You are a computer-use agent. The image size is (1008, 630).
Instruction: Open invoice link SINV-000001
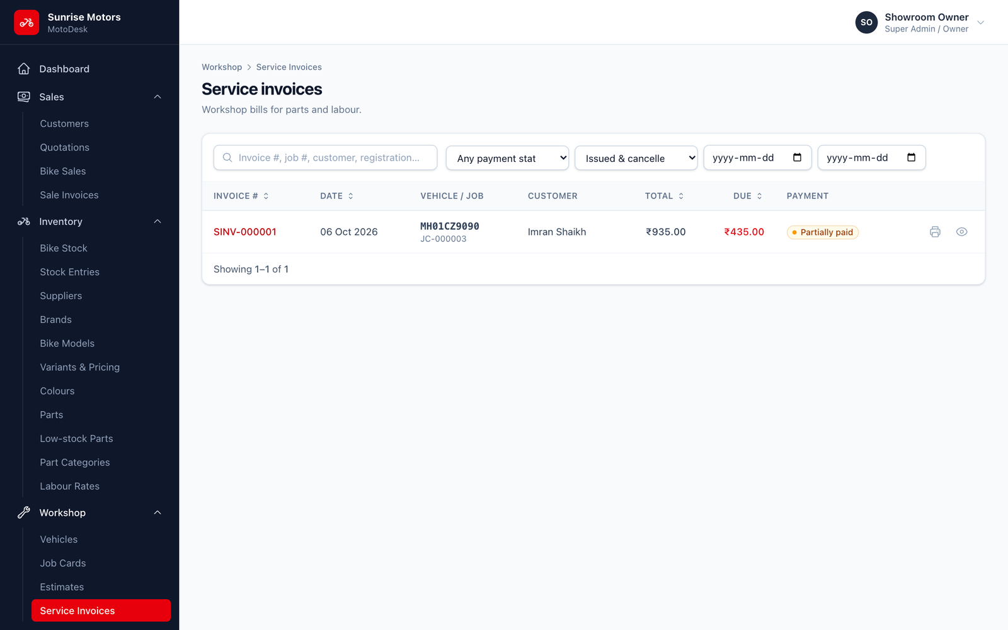245,232
